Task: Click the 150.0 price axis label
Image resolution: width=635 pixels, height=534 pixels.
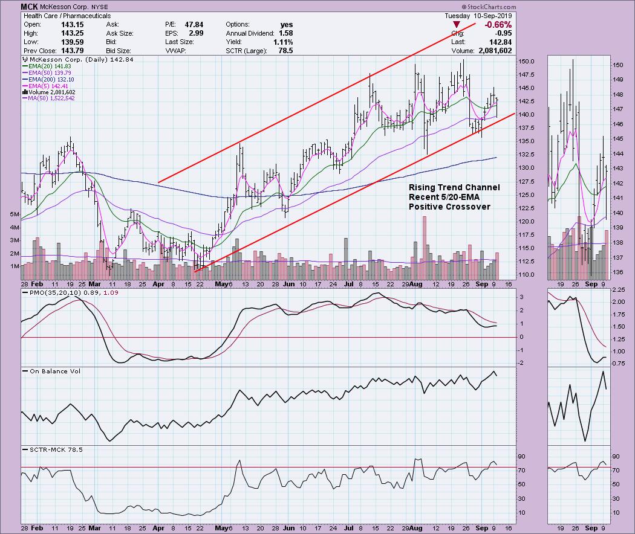Action: tap(527, 62)
